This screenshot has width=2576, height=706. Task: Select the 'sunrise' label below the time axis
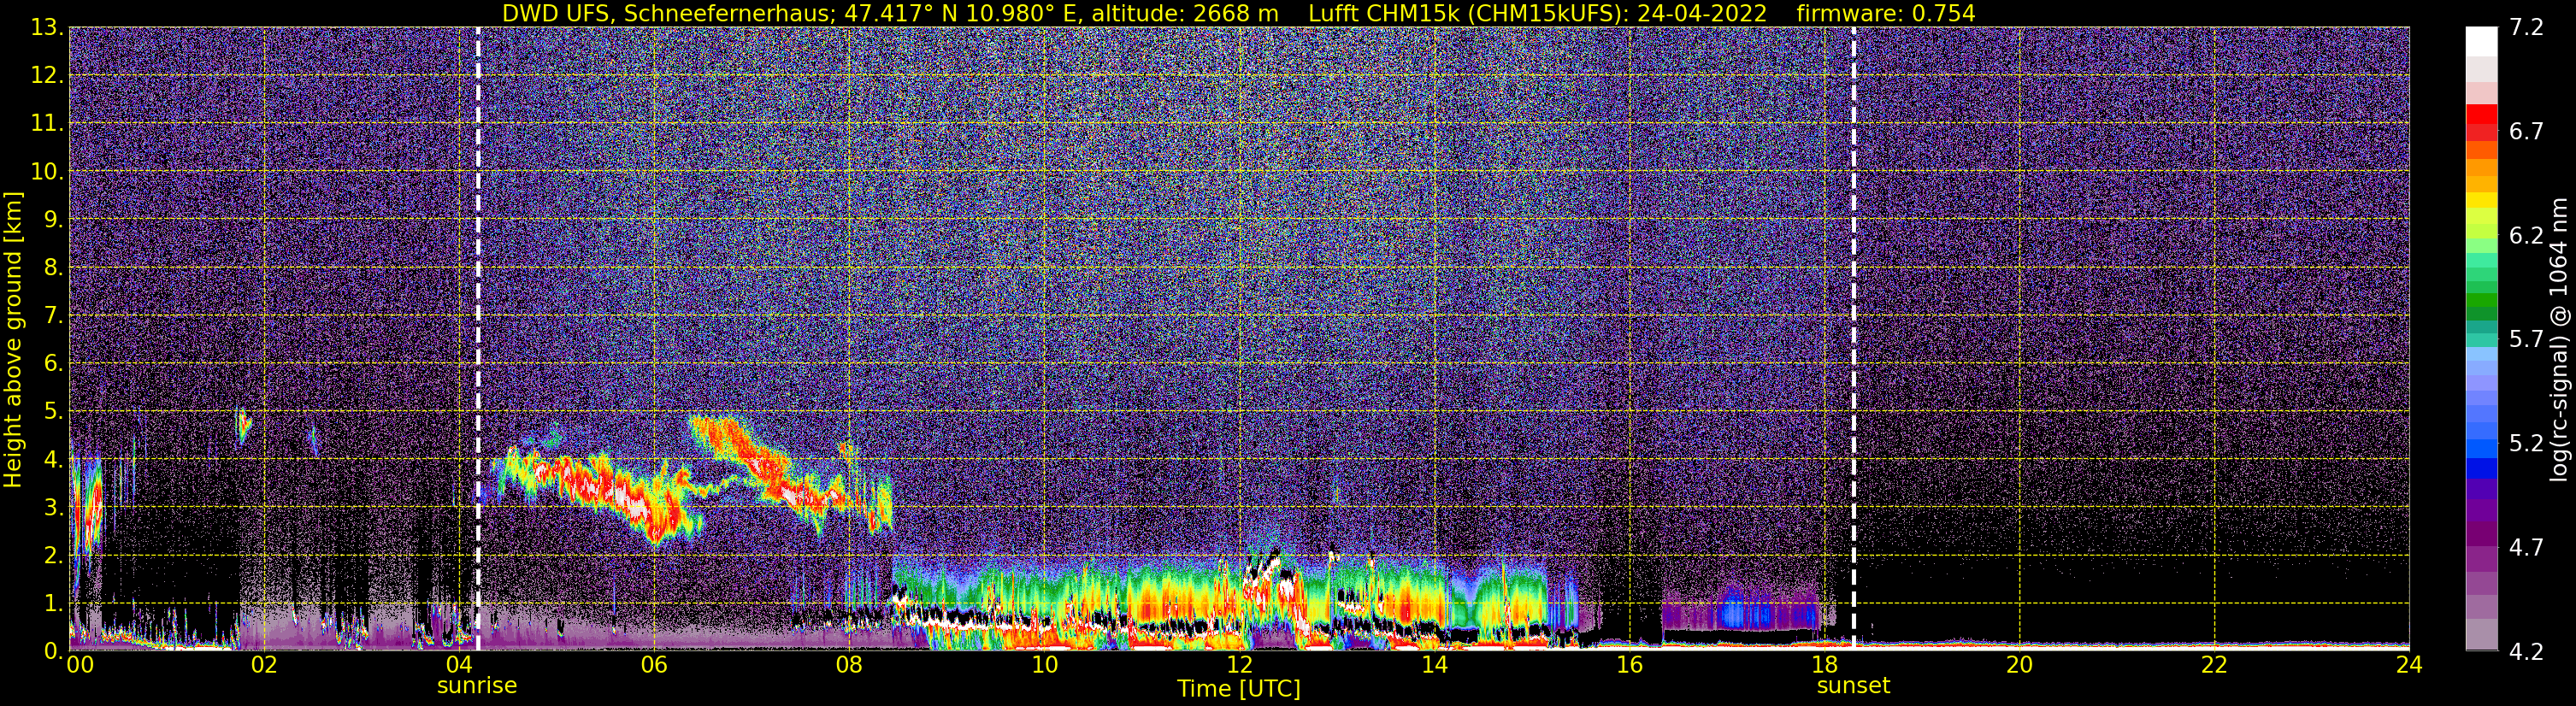(x=477, y=686)
